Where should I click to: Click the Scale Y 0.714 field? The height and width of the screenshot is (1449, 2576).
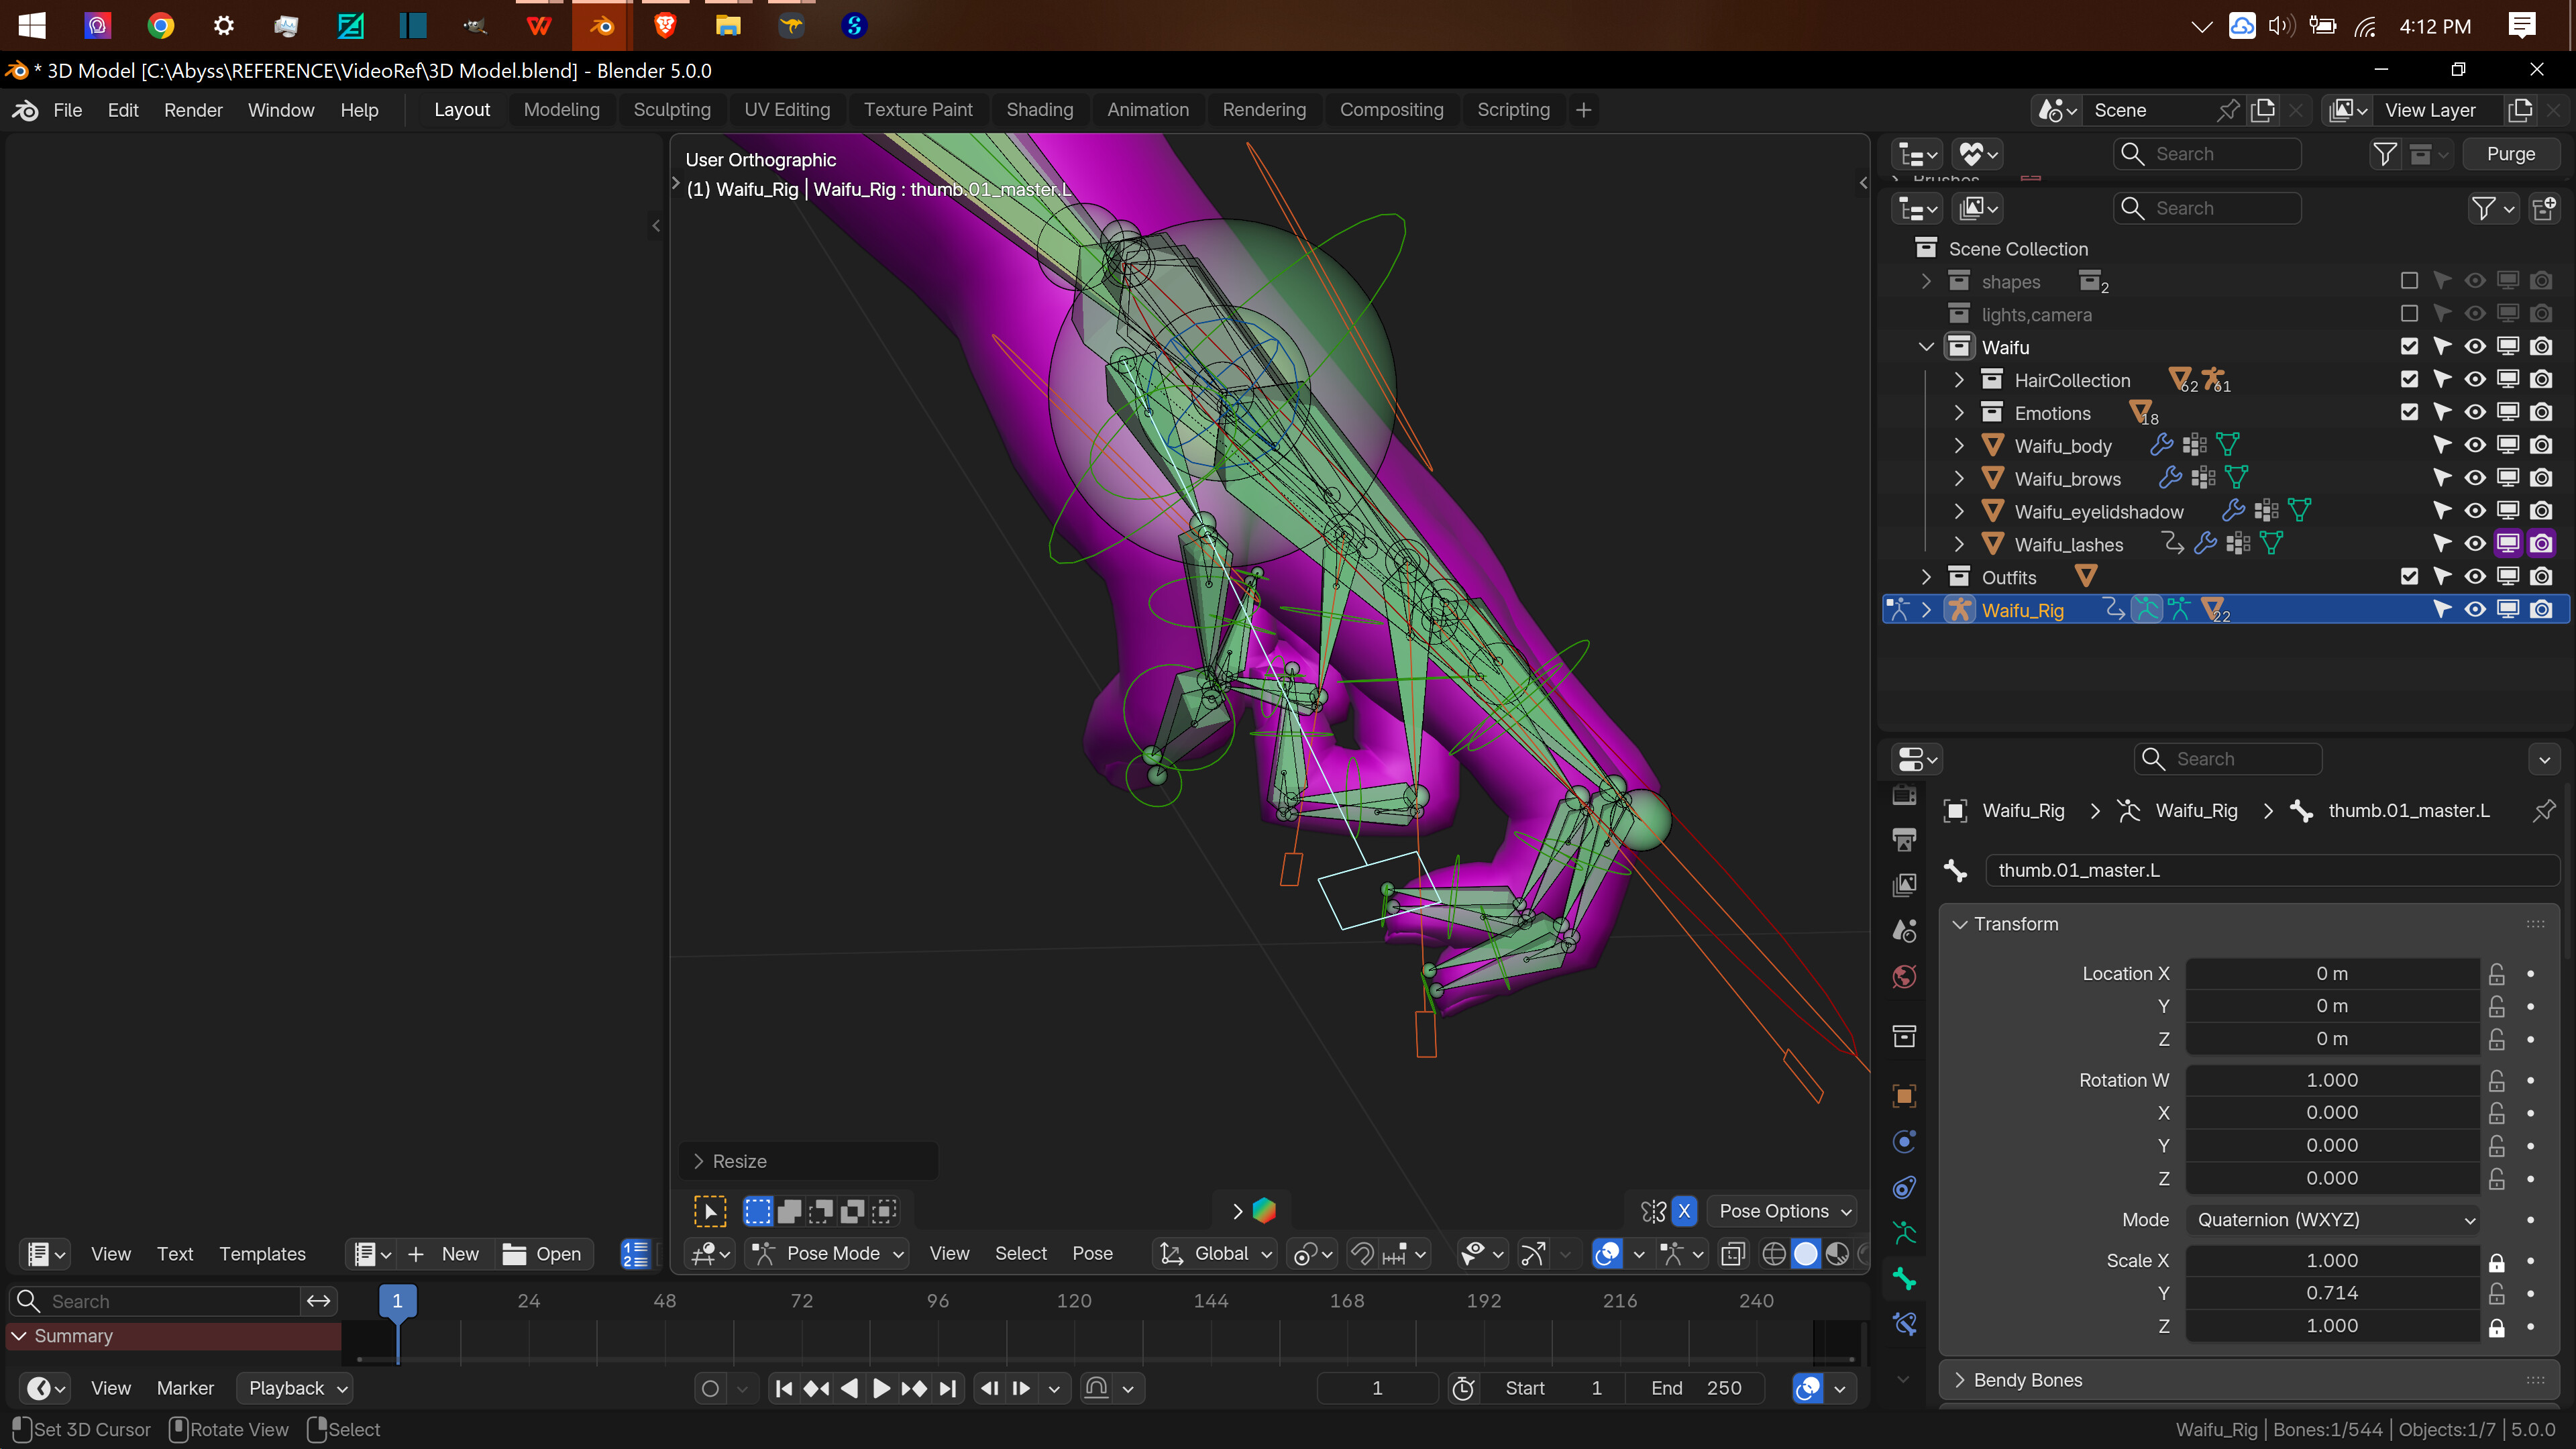[2332, 1294]
